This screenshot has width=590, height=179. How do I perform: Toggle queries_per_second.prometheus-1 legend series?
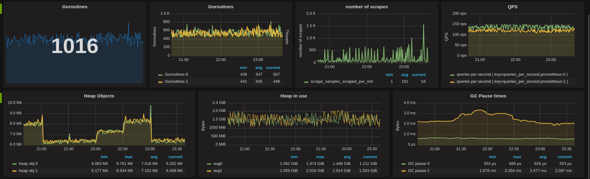point(512,82)
